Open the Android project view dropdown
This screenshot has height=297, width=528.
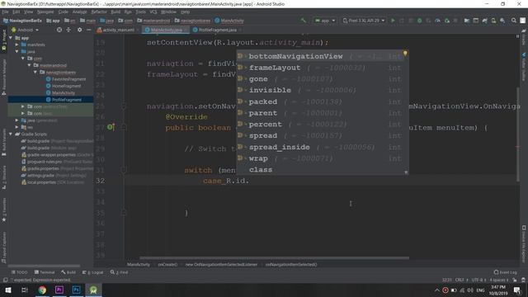26,30
